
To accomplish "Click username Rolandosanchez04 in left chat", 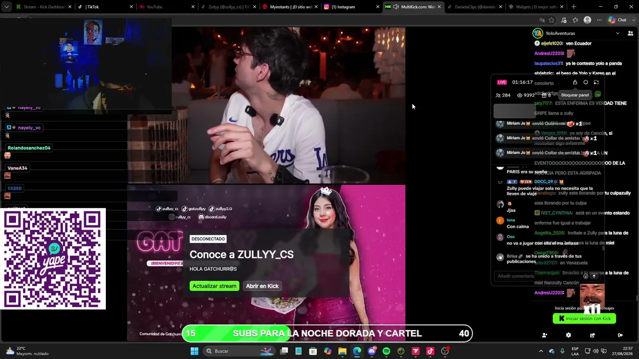I will 29,148.
